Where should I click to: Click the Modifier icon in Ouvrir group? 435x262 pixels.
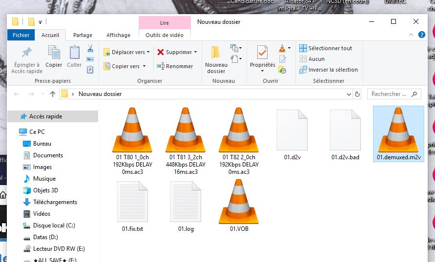coord(282,59)
